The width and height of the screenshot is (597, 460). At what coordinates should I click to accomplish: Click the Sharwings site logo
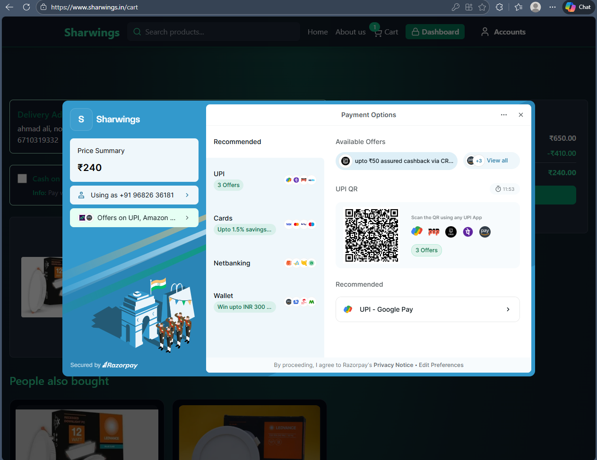92,32
